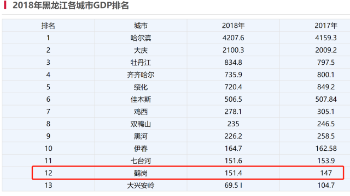Image resolution: width=350 pixels, height=196 pixels.
Task: Click rank number 10 in 伊春 row
Action: pos(48,148)
